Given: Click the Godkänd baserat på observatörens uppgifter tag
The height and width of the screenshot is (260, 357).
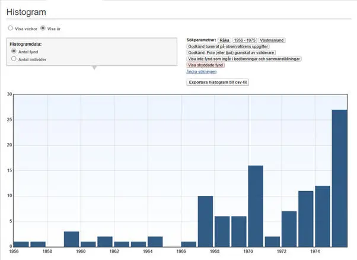Looking at the screenshot, I should coord(229,46).
